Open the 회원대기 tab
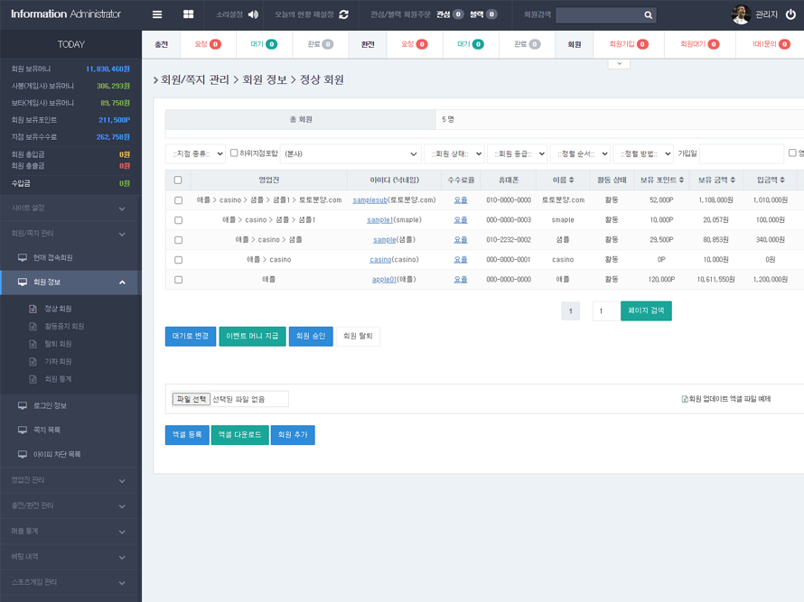The height and width of the screenshot is (602, 804). click(x=699, y=44)
